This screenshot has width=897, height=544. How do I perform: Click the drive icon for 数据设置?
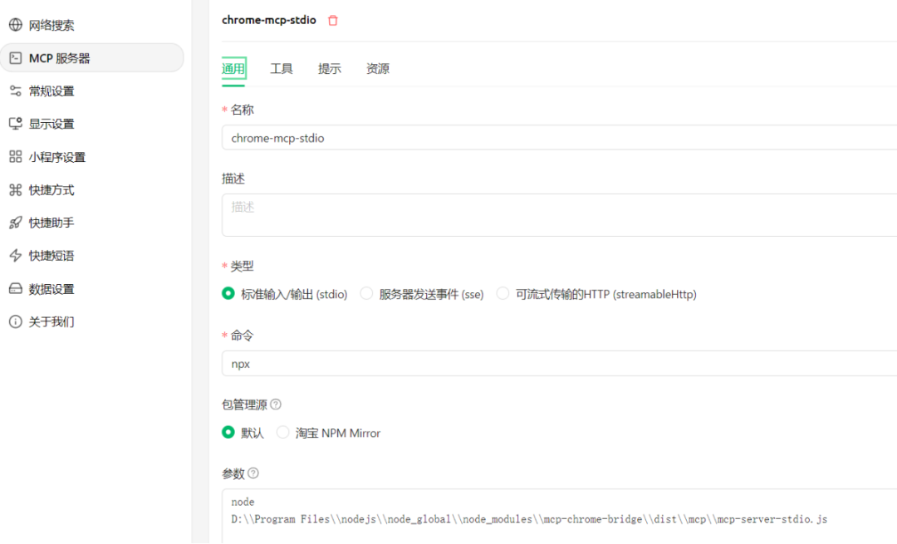coord(16,289)
